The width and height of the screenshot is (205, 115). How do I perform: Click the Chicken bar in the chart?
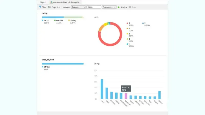coord(140,97)
